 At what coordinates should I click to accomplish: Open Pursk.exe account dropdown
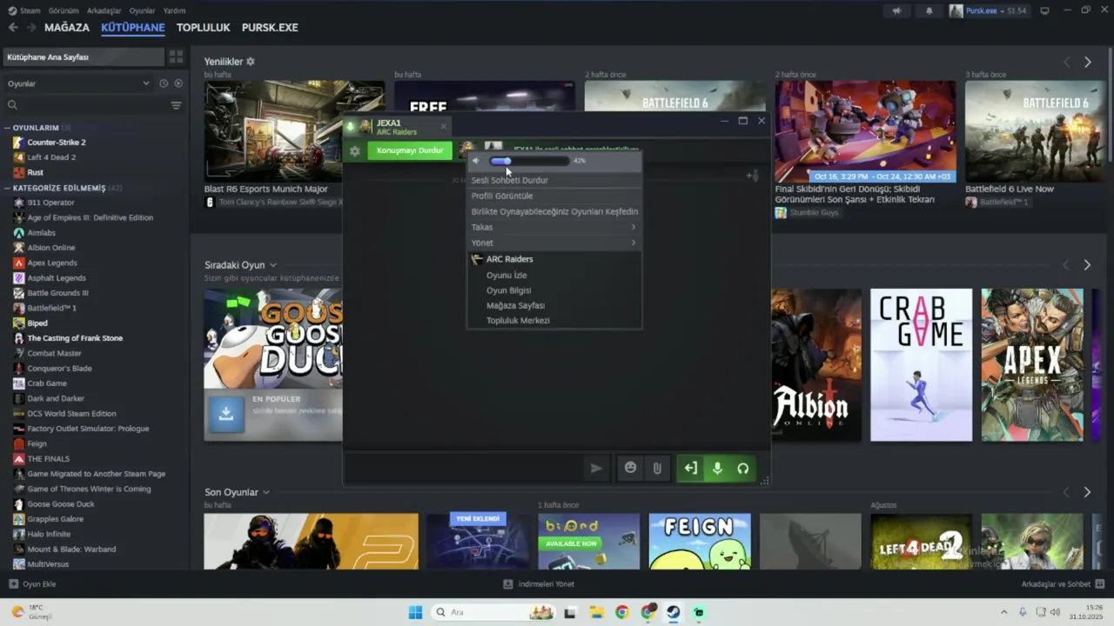coord(988,10)
